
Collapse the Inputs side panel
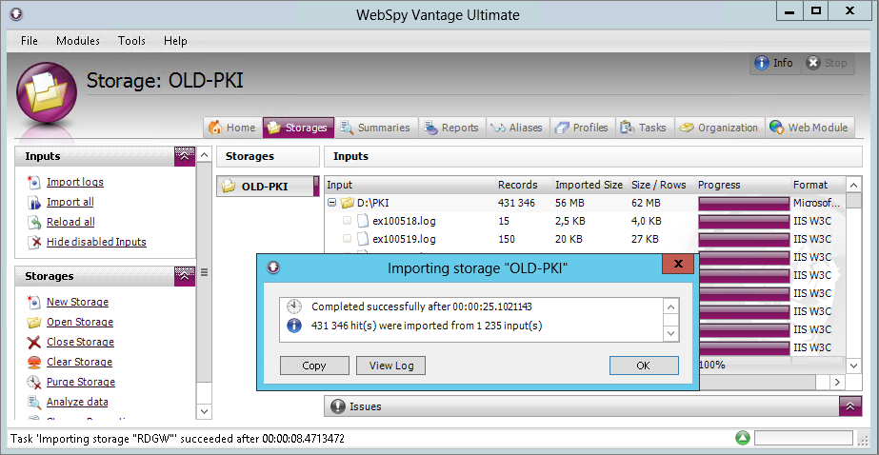coord(185,156)
